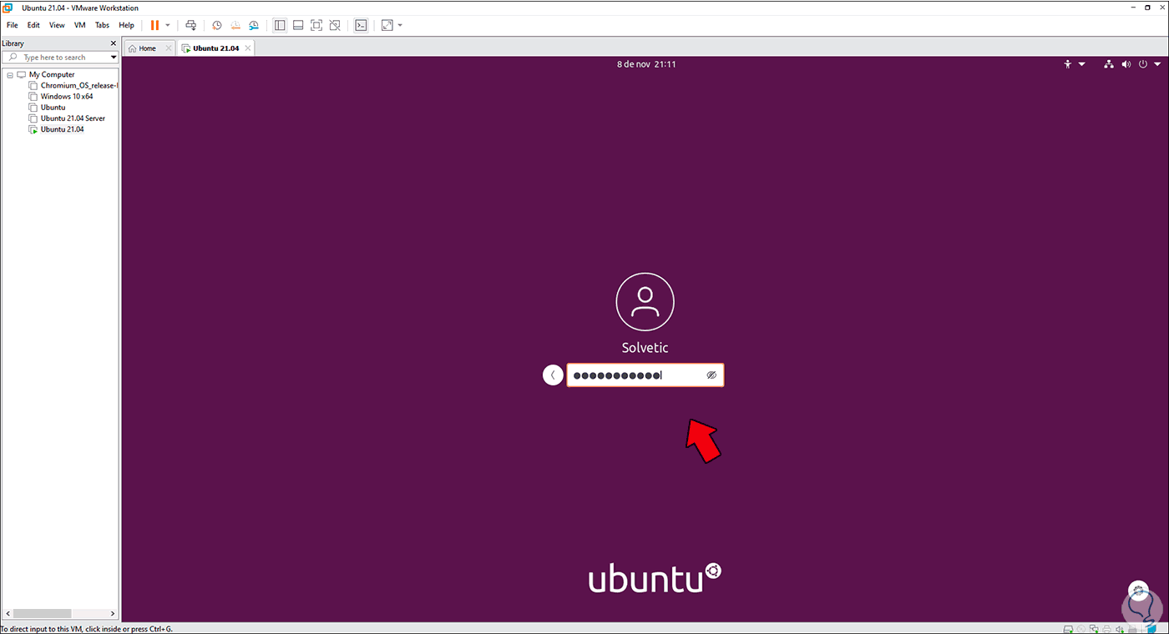Open the Ubuntu accessibility menu icon
The height and width of the screenshot is (634, 1169).
pos(1067,64)
